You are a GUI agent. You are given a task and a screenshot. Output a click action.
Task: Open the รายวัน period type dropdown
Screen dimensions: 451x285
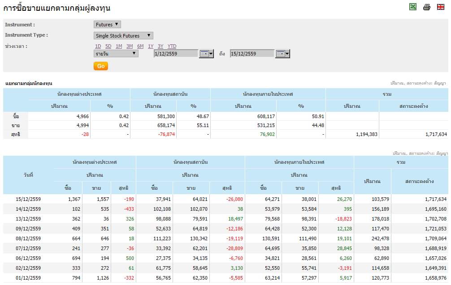click(116, 53)
